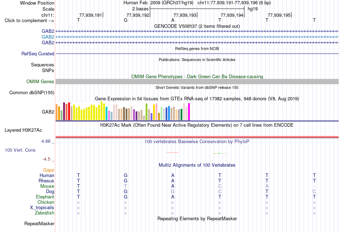This screenshot has height=232, width=339.
Task: Select the "Human" species label
Action: (47, 175)
